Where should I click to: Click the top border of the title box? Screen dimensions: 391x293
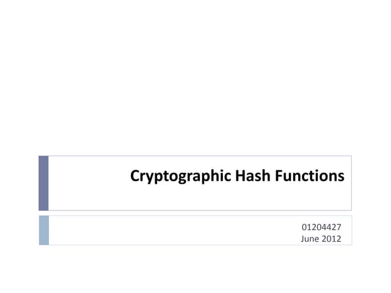point(195,156)
